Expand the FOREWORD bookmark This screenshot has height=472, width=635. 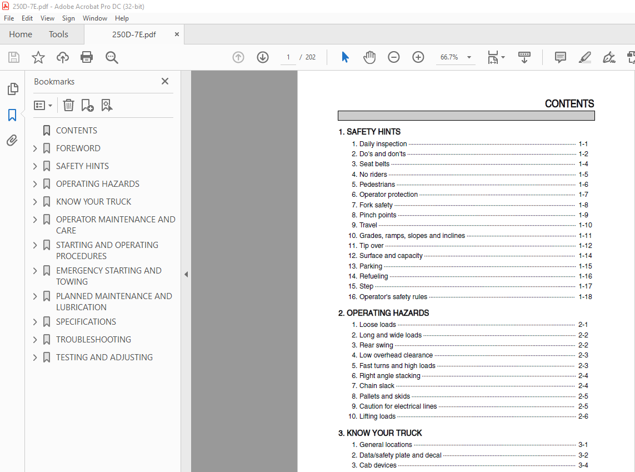pyautogui.click(x=35, y=148)
